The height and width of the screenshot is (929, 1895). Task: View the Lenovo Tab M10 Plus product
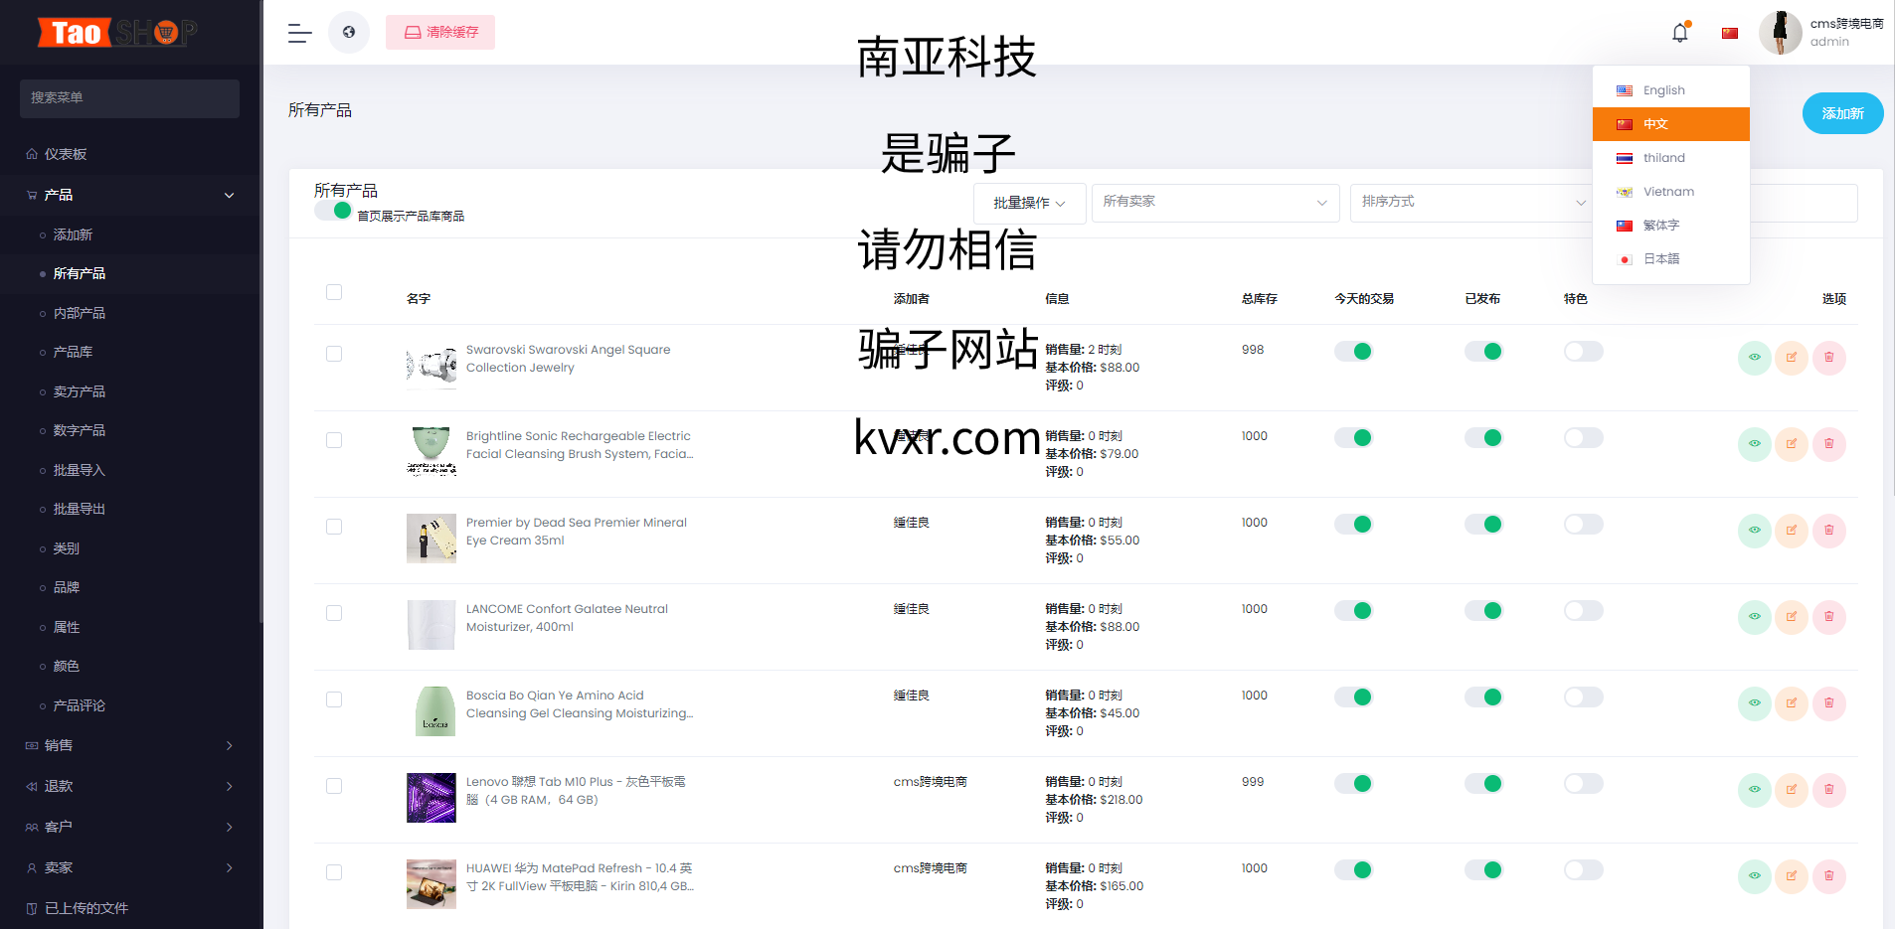tap(1755, 790)
